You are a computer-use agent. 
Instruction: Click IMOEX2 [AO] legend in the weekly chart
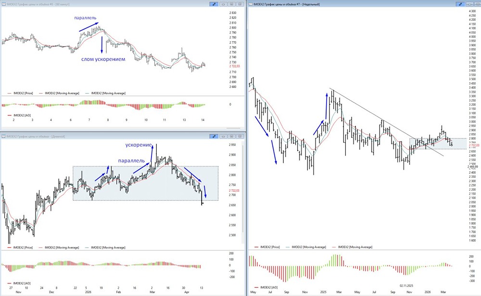[266, 287]
